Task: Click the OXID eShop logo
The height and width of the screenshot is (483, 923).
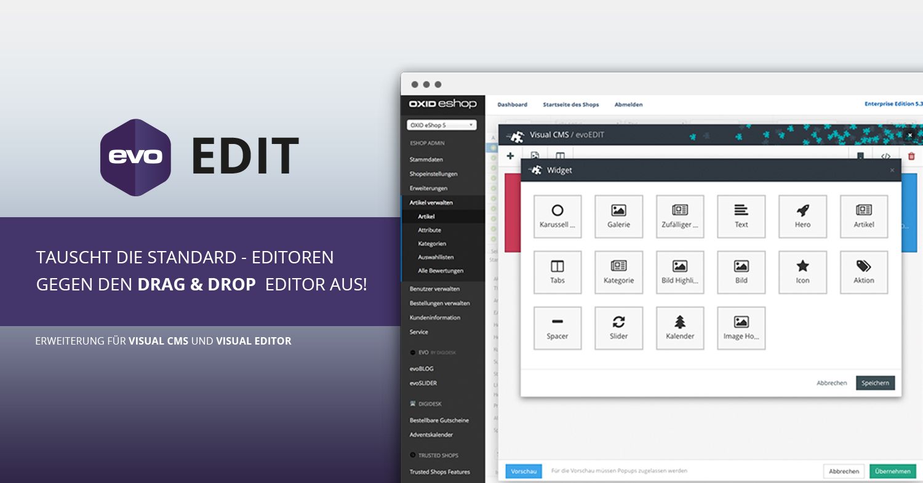Action: [443, 104]
